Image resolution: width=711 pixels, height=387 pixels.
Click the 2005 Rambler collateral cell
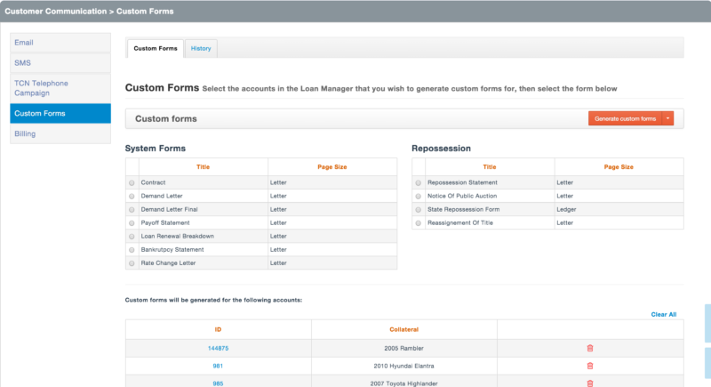[x=404, y=349]
